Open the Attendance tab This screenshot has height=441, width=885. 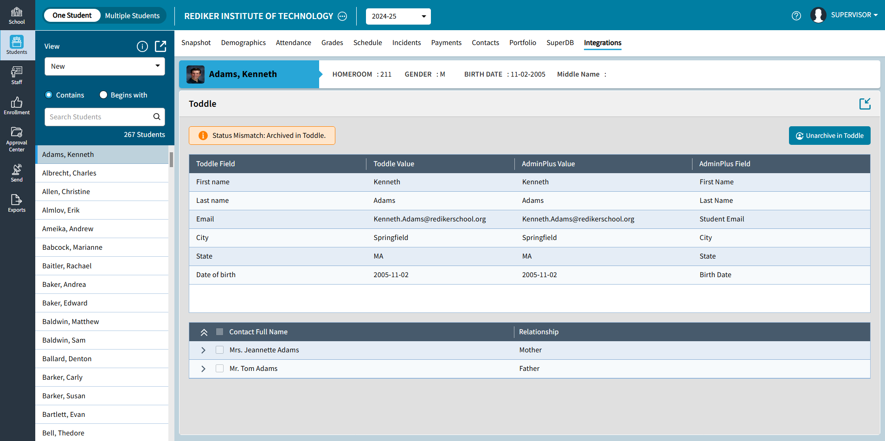pyautogui.click(x=294, y=43)
